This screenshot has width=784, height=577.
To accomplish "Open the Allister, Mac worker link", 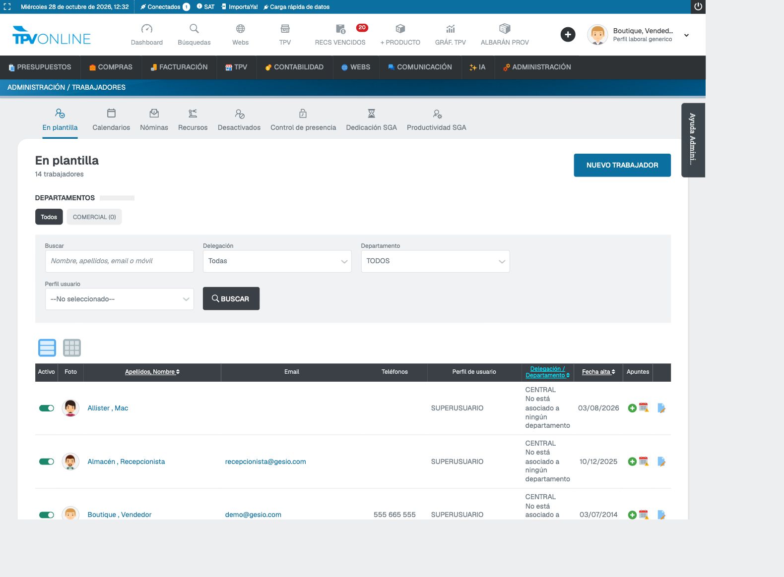I will point(108,408).
